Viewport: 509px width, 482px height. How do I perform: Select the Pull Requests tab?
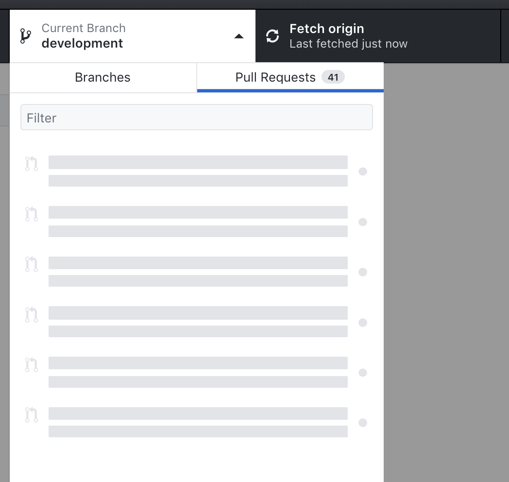[290, 78]
